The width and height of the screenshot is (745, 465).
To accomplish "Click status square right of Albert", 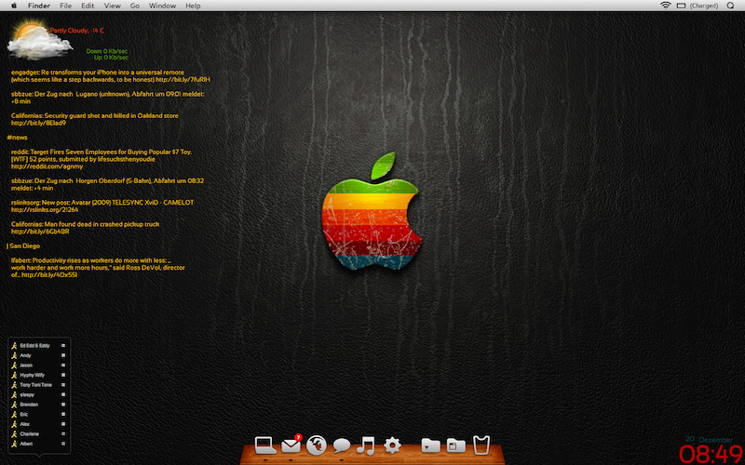I will click(63, 444).
